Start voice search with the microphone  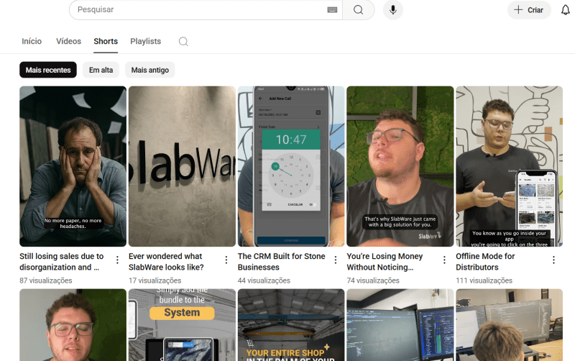pos(392,10)
